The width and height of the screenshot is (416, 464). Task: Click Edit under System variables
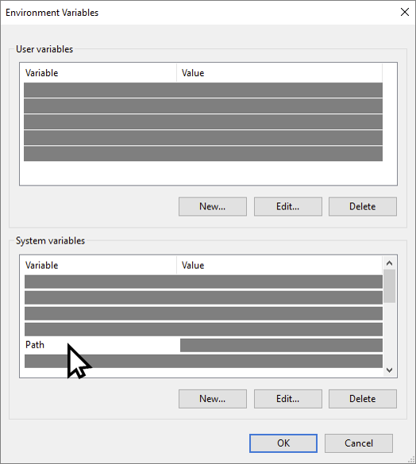click(x=287, y=399)
